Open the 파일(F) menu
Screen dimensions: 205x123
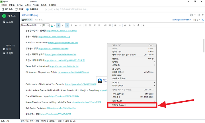tap(4, 5)
